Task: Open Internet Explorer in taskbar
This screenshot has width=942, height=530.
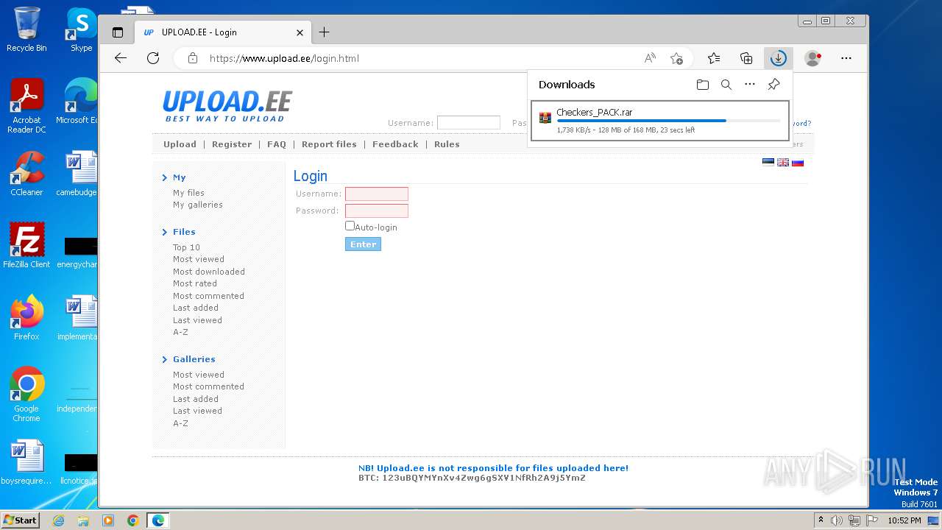Action: tap(59, 520)
